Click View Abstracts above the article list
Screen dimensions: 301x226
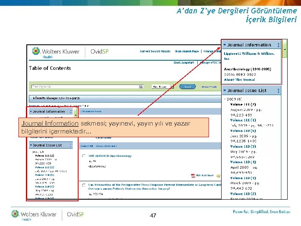(x=106, y=146)
